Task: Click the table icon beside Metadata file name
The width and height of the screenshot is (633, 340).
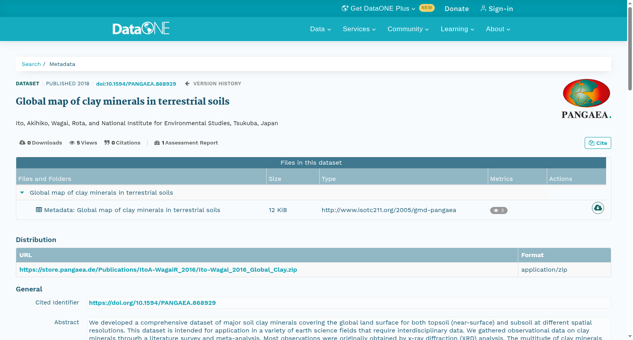Action: click(x=39, y=210)
